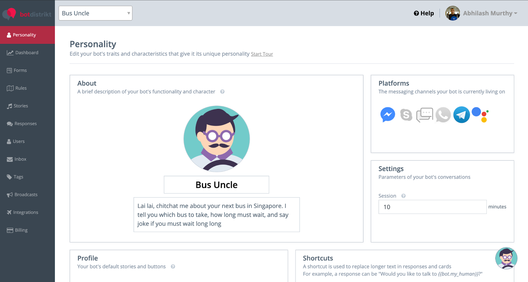Click the Start Tour link
The height and width of the screenshot is (282, 528).
tap(262, 54)
